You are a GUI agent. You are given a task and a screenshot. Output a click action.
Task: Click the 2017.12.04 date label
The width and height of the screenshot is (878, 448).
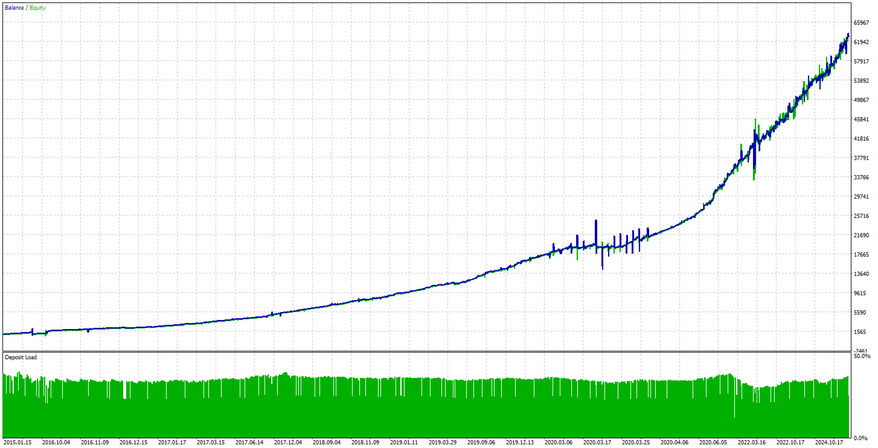(288, 443)
